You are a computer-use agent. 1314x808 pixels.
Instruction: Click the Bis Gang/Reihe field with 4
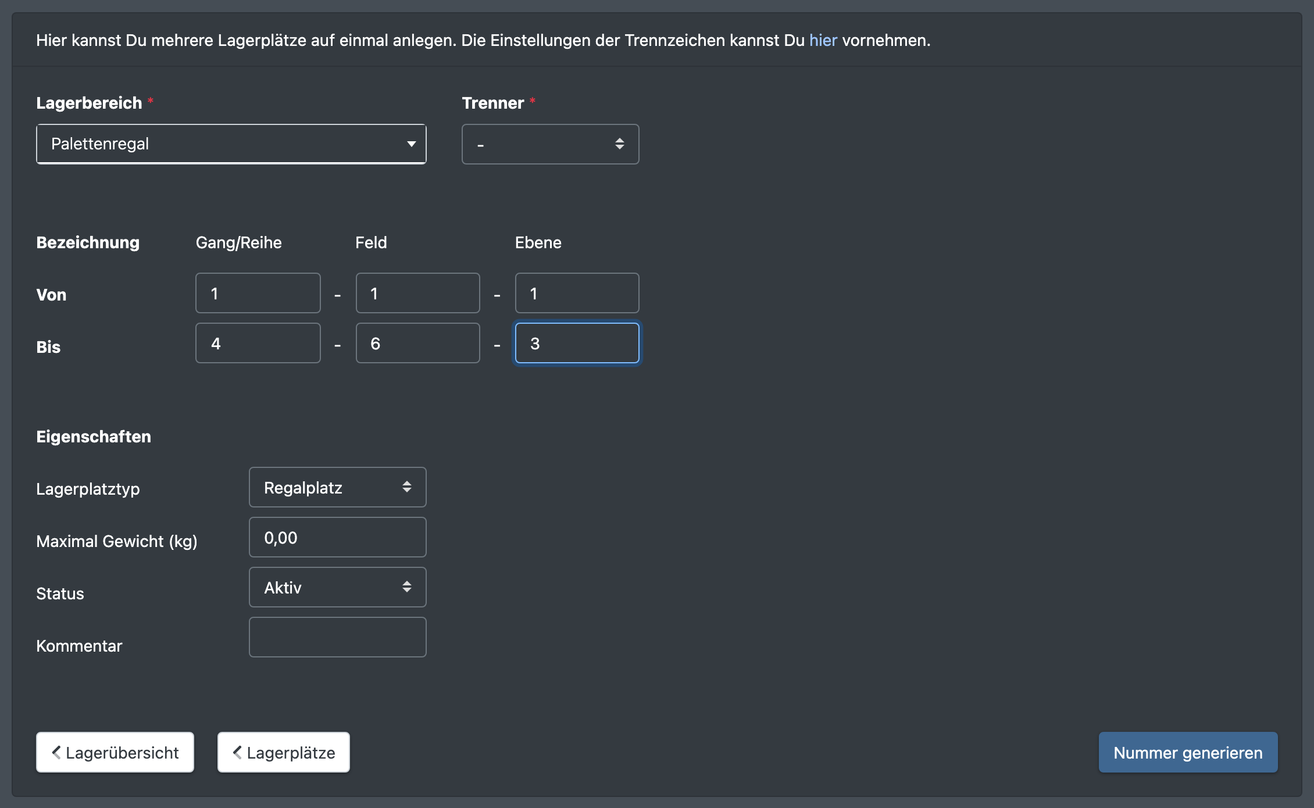coord(258,343)
